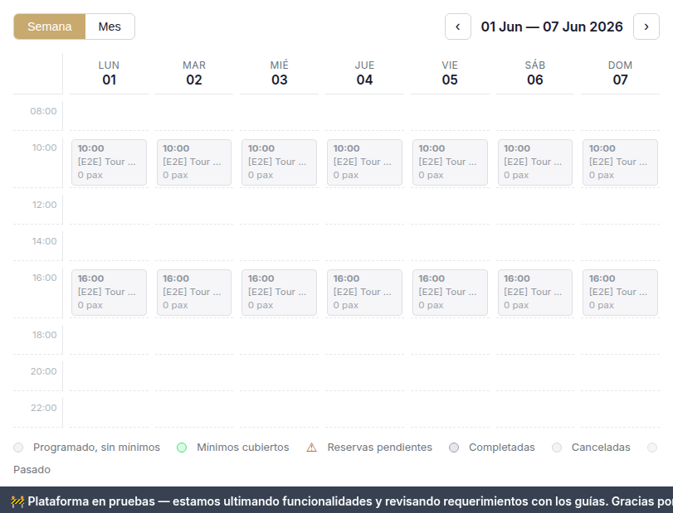Click the Pasado legend label
Image resolution: width=673 pixels, height=513 pixels.
tap(32, 470)
